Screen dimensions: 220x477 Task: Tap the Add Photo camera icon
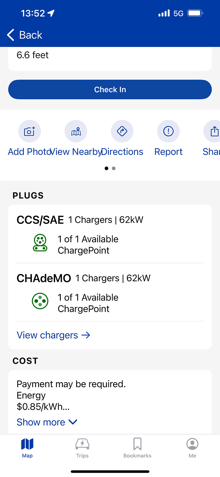[29, 131]
